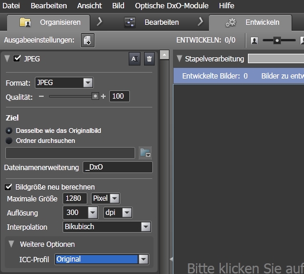Viewport: 304px width, 274px height.
Task: Switch to the Organisieren tab
Action: pos(48,22)
